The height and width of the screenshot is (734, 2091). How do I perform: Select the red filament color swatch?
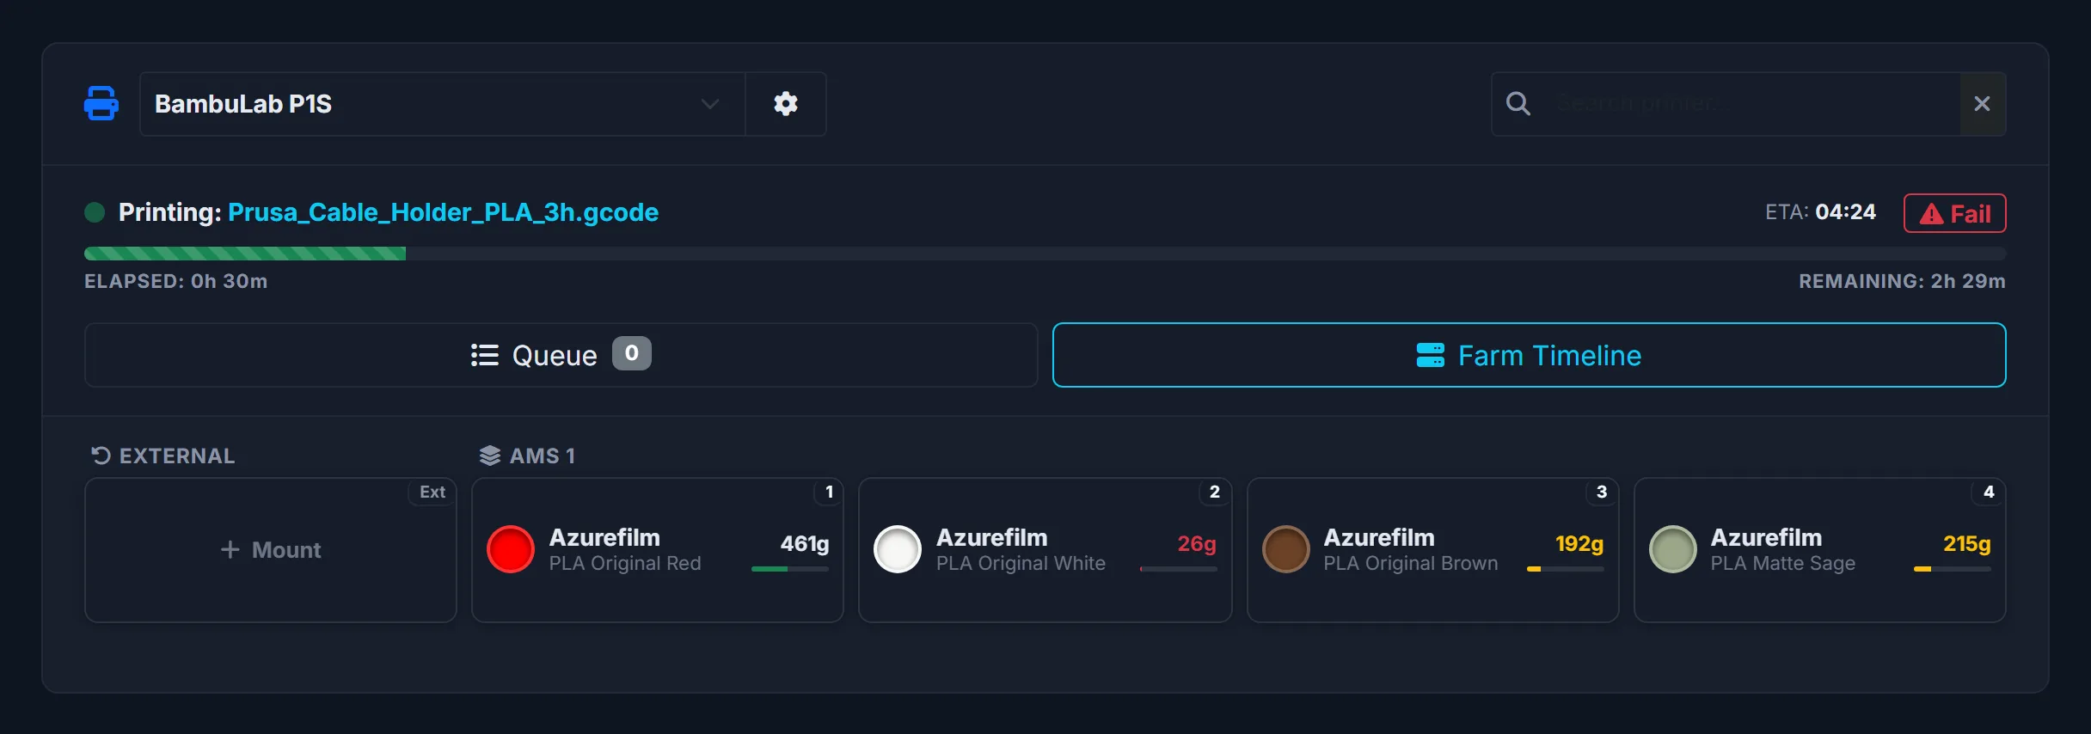tap(511, 549)
